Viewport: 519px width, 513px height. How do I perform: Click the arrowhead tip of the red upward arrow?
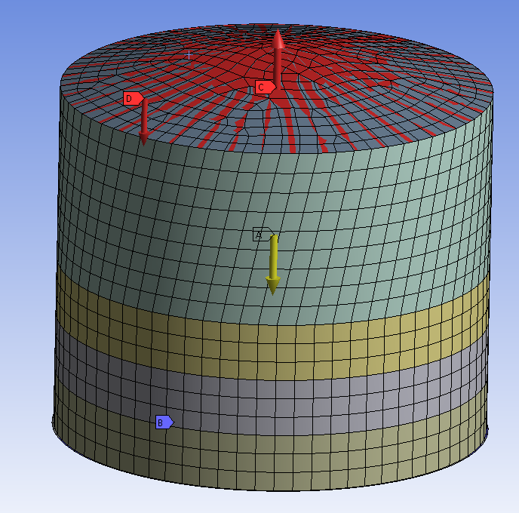pos(278,34)
